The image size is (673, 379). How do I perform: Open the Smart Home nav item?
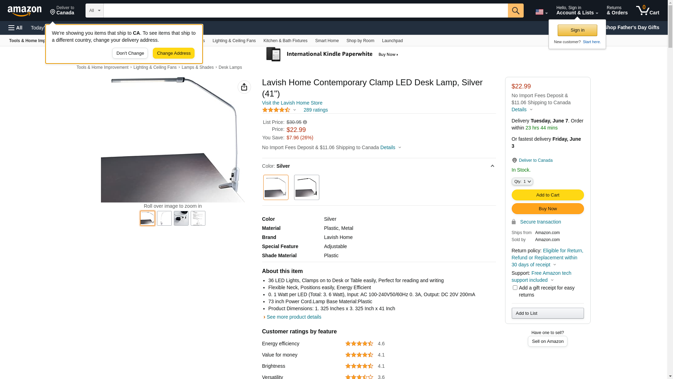tap(327, 41)
